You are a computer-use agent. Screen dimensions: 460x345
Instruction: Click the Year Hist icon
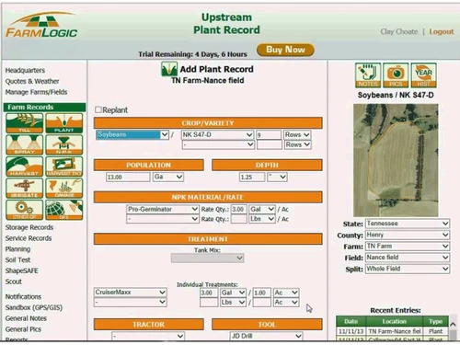pos(423,75)
